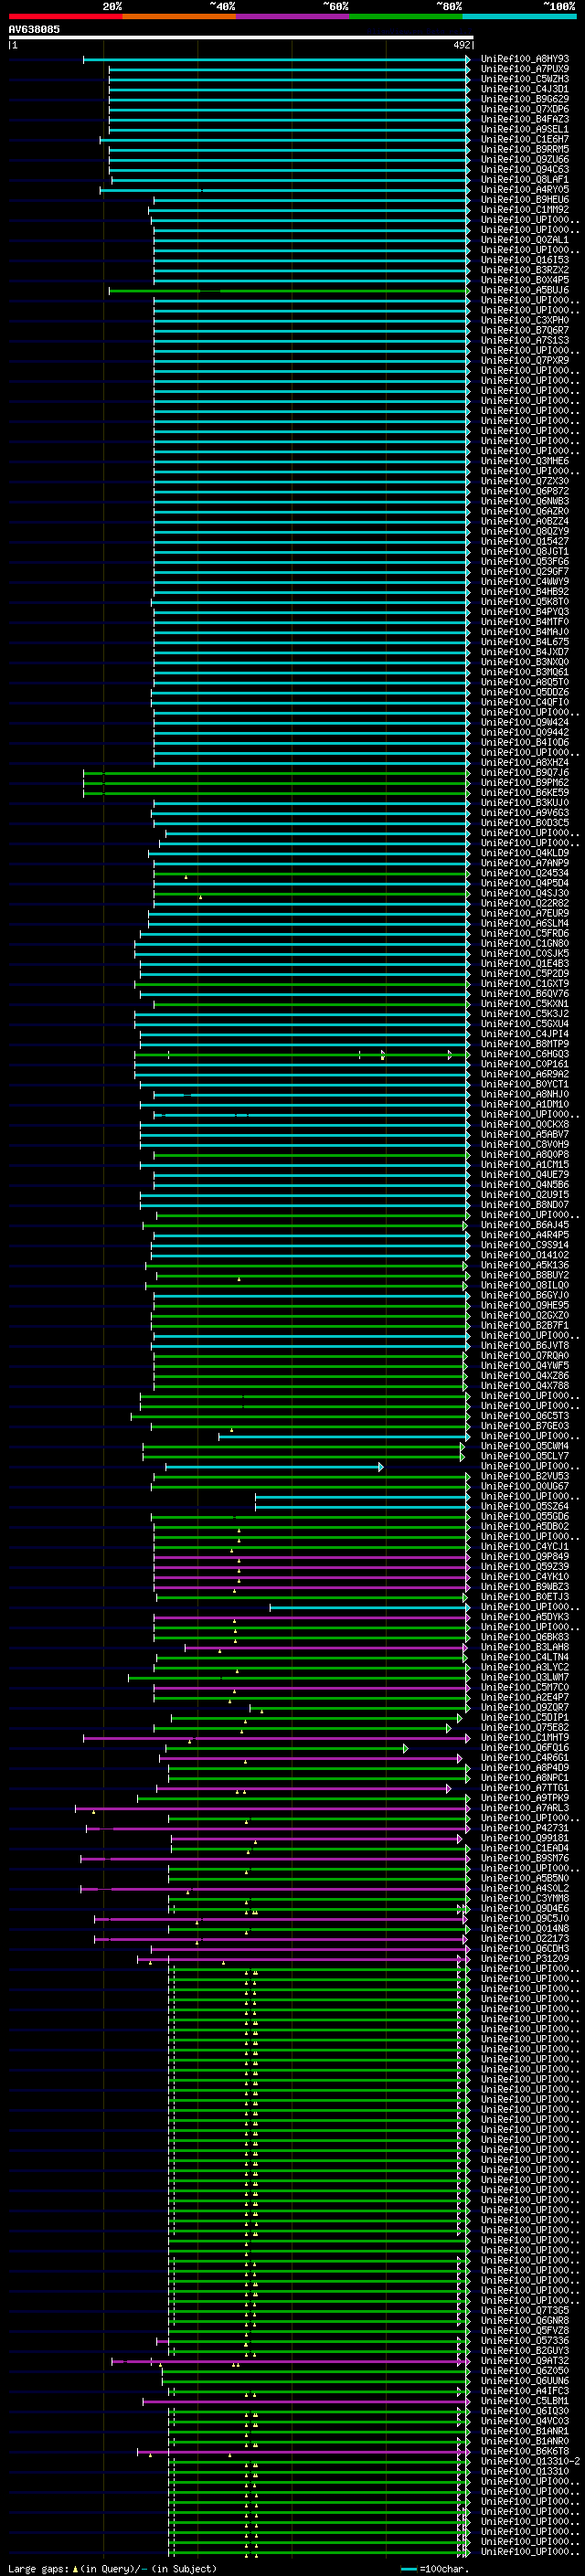The image size is (585, 2576).
Task: Click the UniRef100_C3XPH0 label
Action: coord(525,320)
